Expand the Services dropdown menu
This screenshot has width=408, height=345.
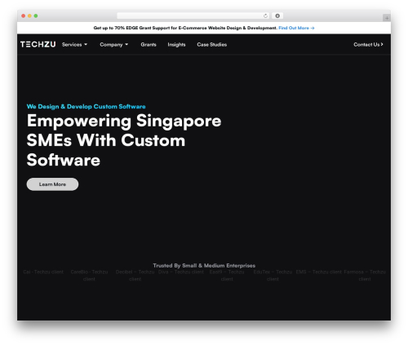[74, 45]
